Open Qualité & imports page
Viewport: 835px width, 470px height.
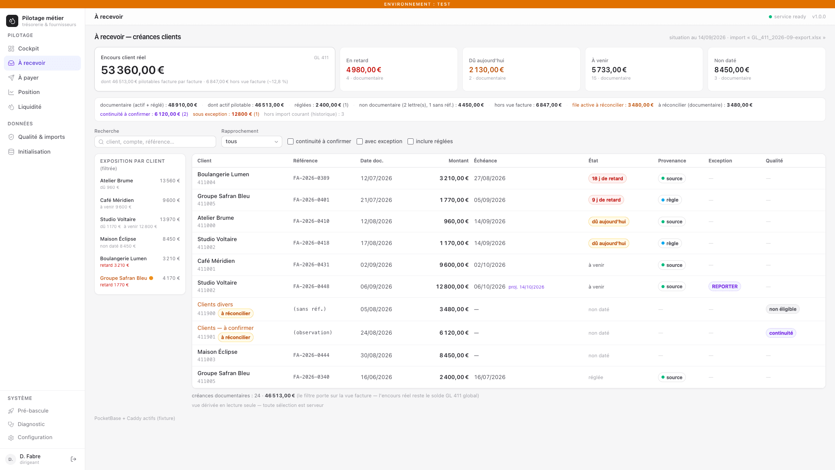42,137
